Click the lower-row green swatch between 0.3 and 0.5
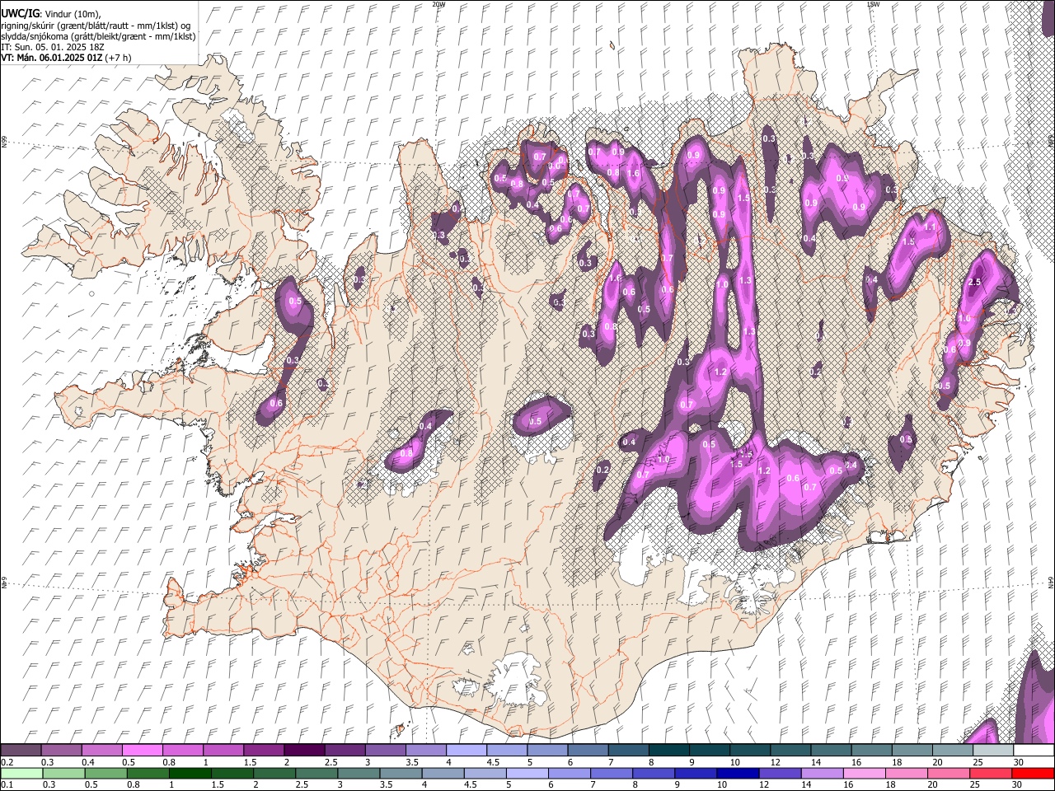 click(x=63, y=773)
